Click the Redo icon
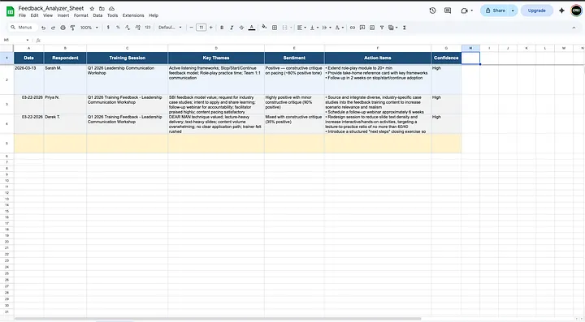The height and width of the screenshot is (322, 585). click(53, 28)
